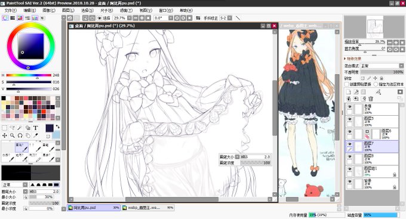Switch to the webp reference image tab
The width and height of the screenshot is (406, 219).
[x=147, y=208]
